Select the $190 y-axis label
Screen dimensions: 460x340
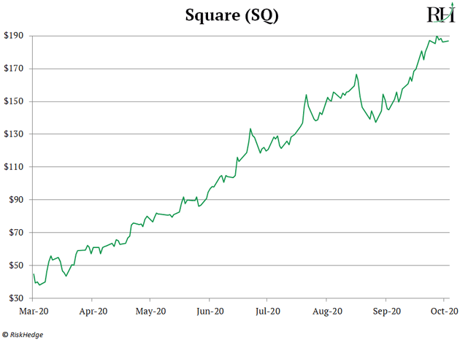[x=13, y=36]
